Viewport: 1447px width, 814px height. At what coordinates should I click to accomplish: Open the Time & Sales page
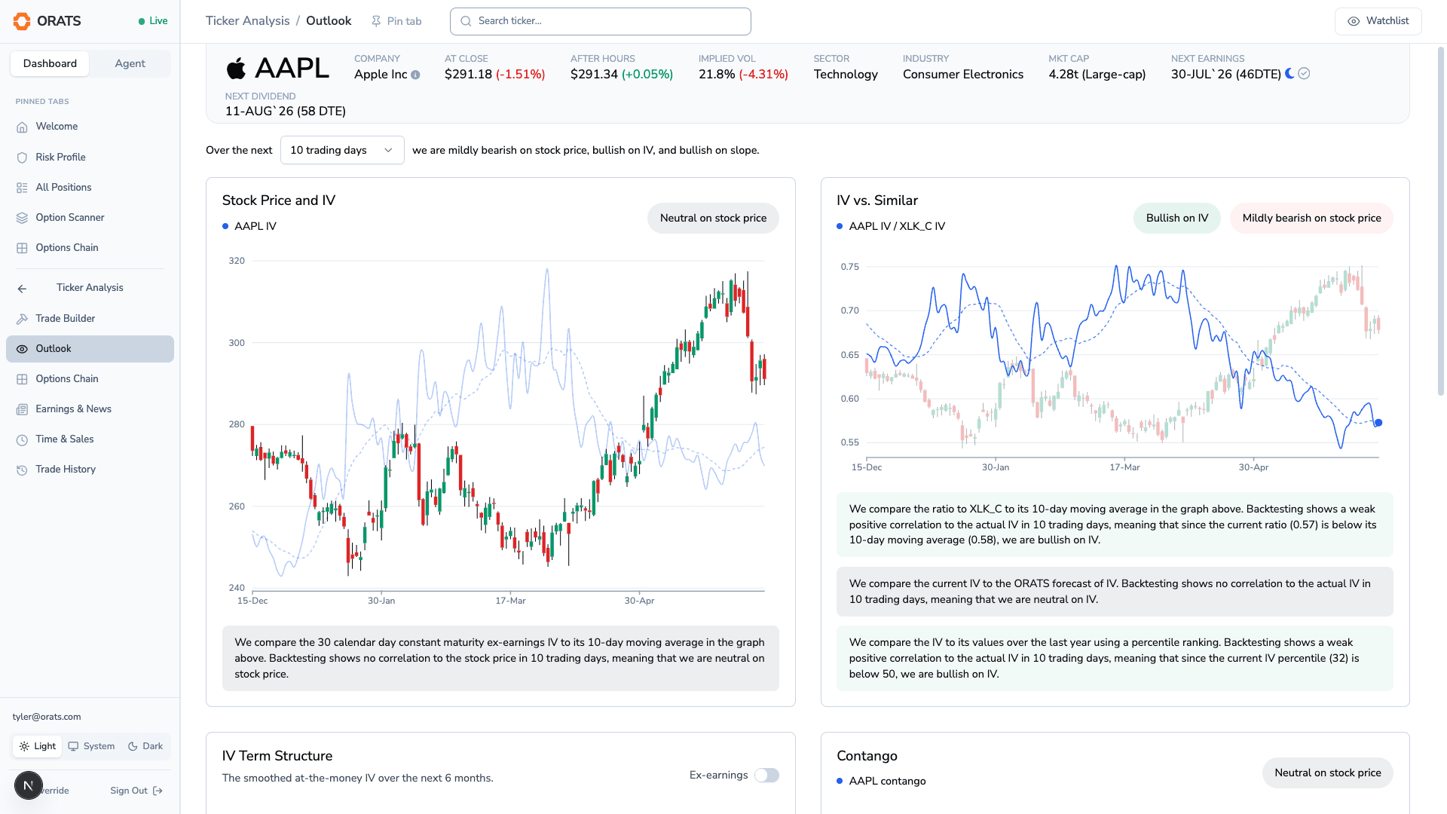click(90, 439)
